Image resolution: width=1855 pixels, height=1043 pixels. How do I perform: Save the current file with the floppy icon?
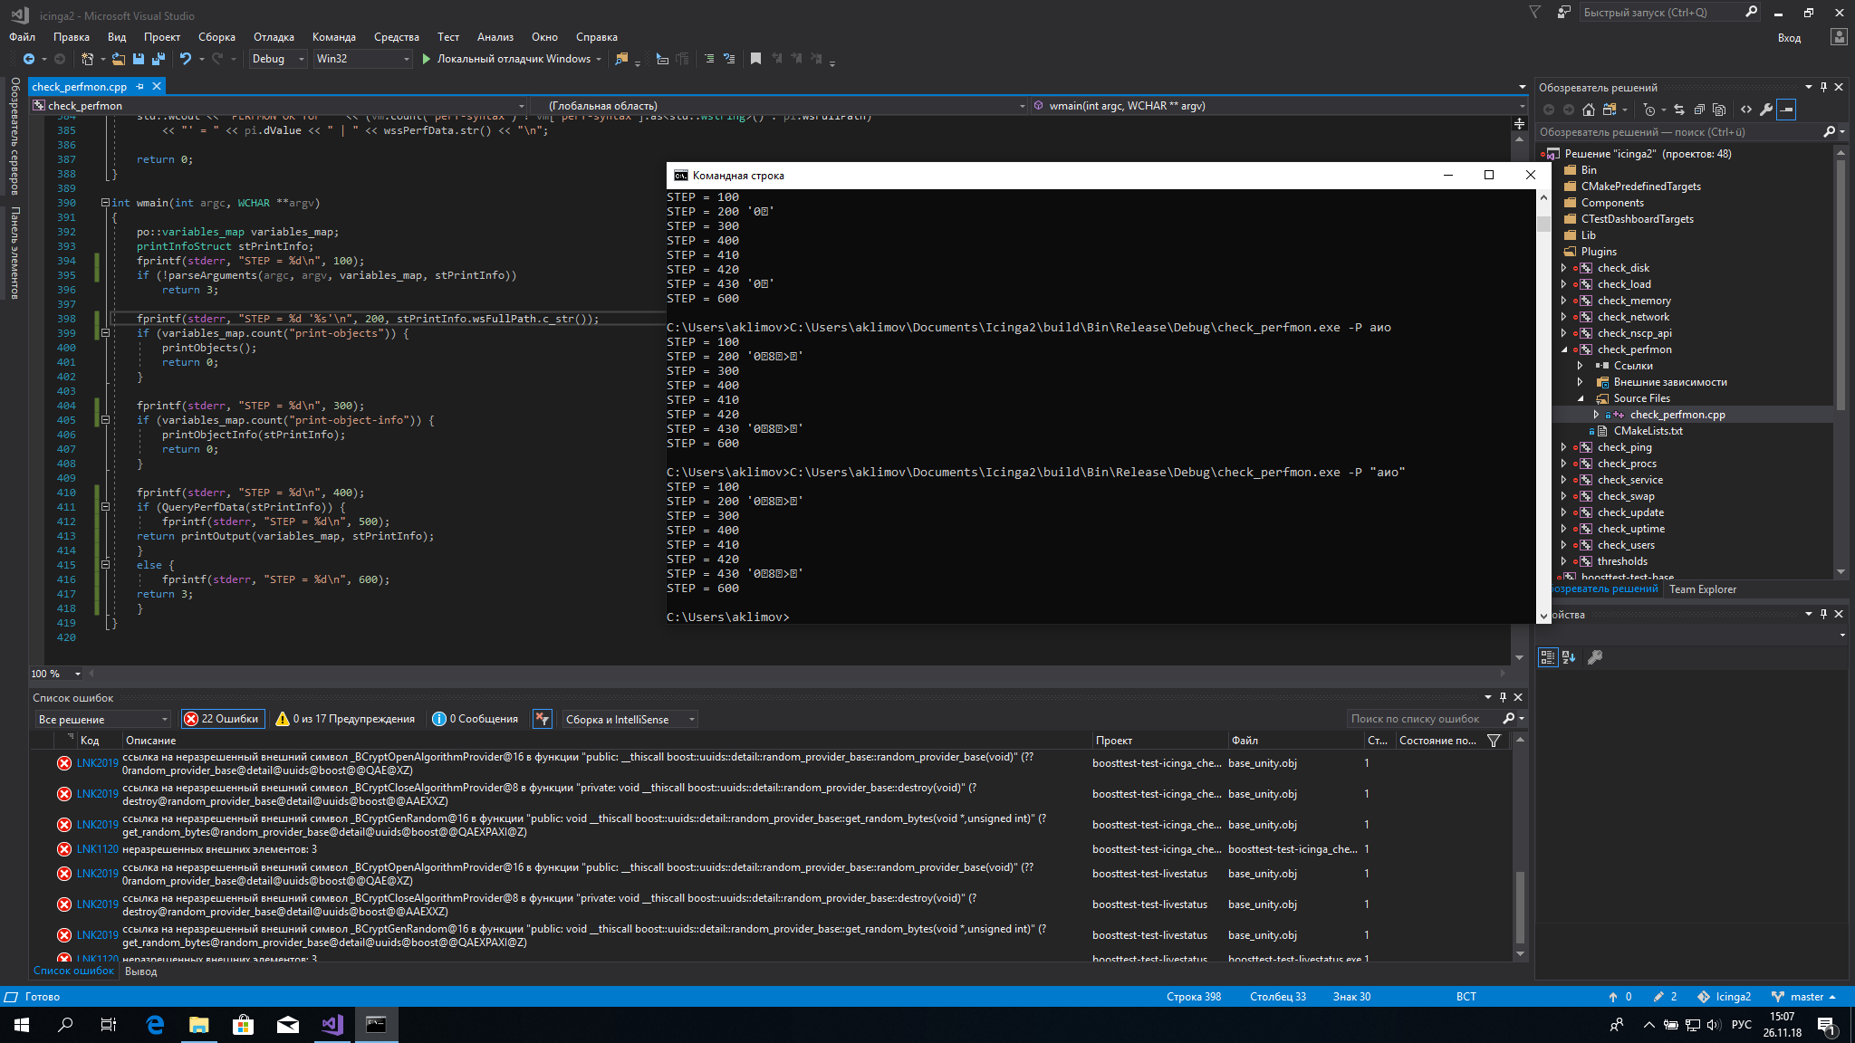tap(139, 59)
